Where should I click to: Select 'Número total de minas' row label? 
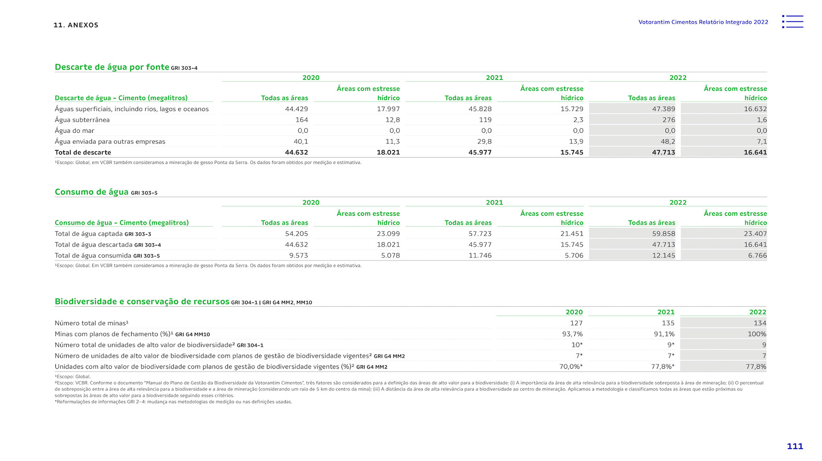coord(92,323)
